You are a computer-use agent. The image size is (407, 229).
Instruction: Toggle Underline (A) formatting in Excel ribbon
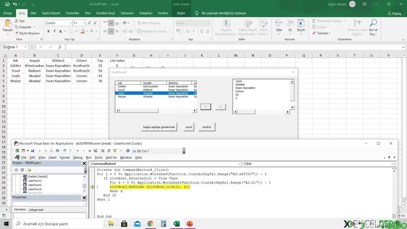pos(61,31)
